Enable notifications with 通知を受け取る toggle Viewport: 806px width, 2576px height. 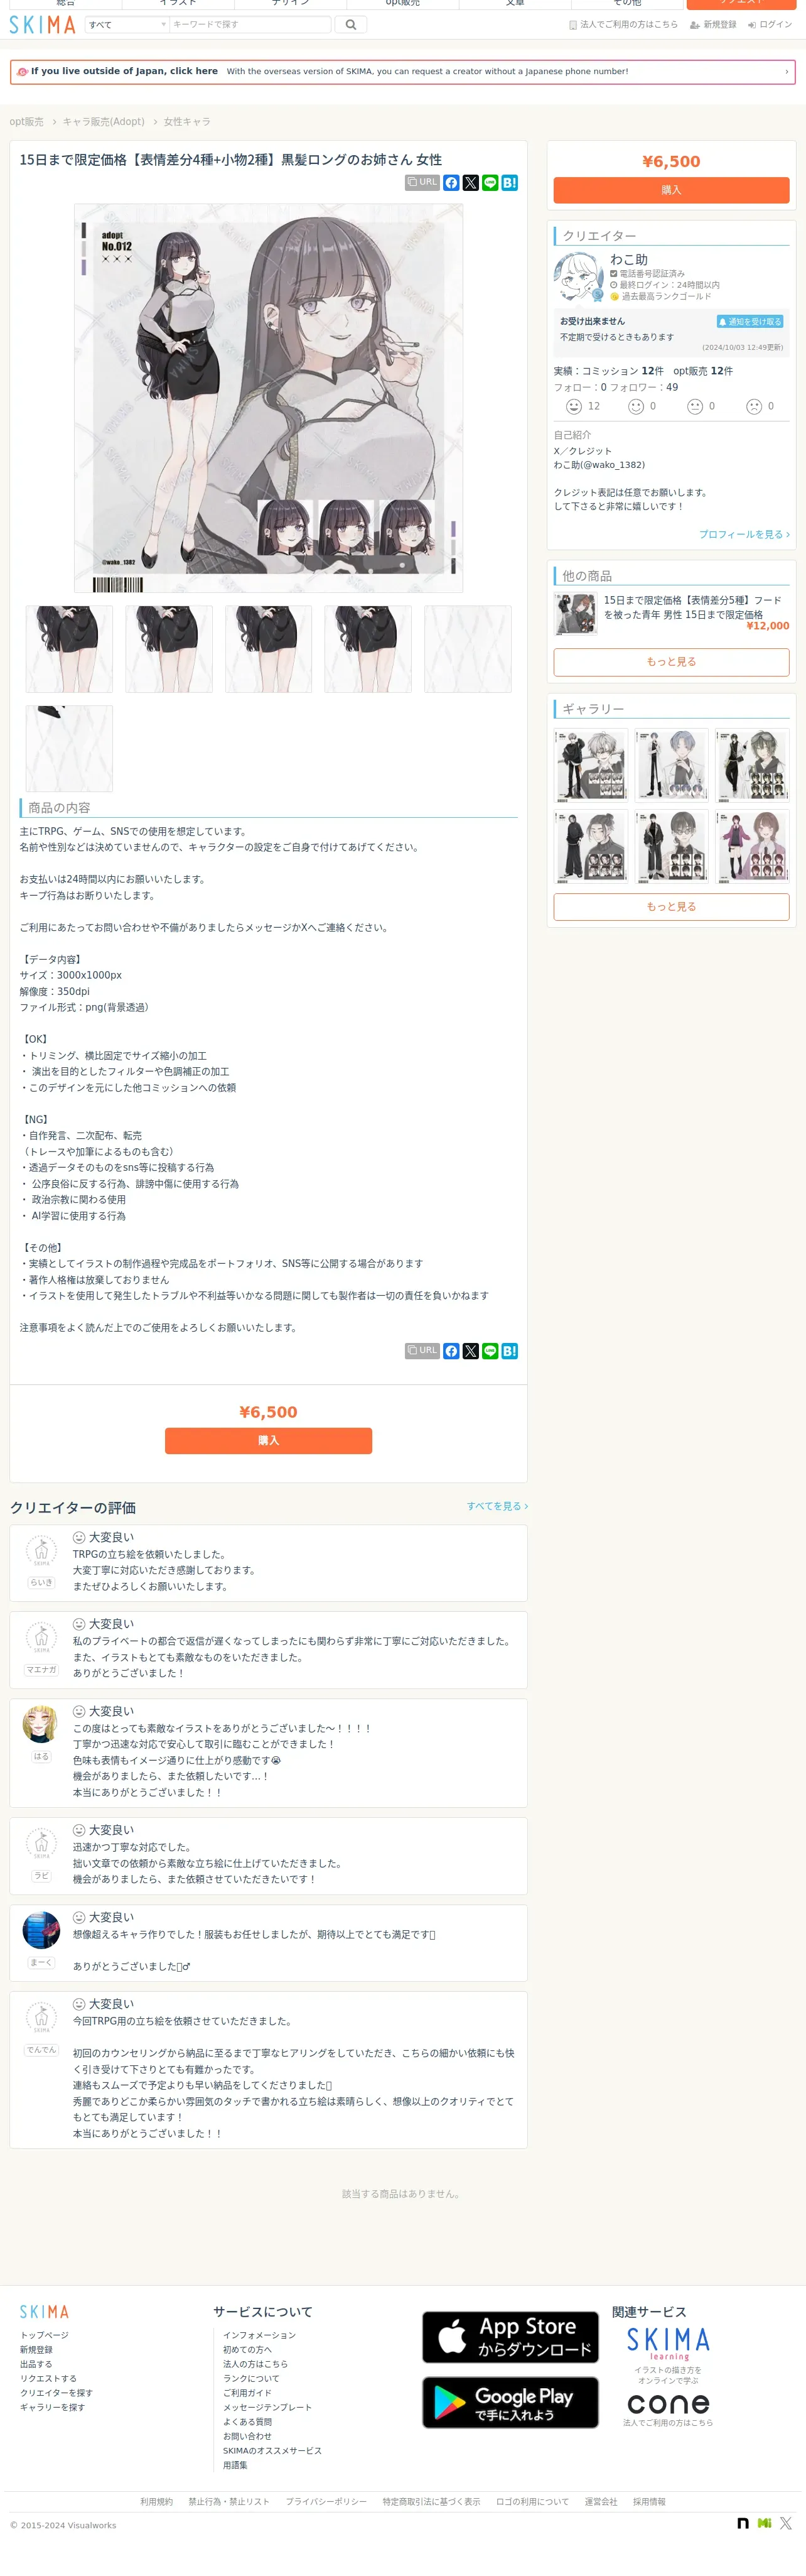pyautogui.click(x=750, y=322)
